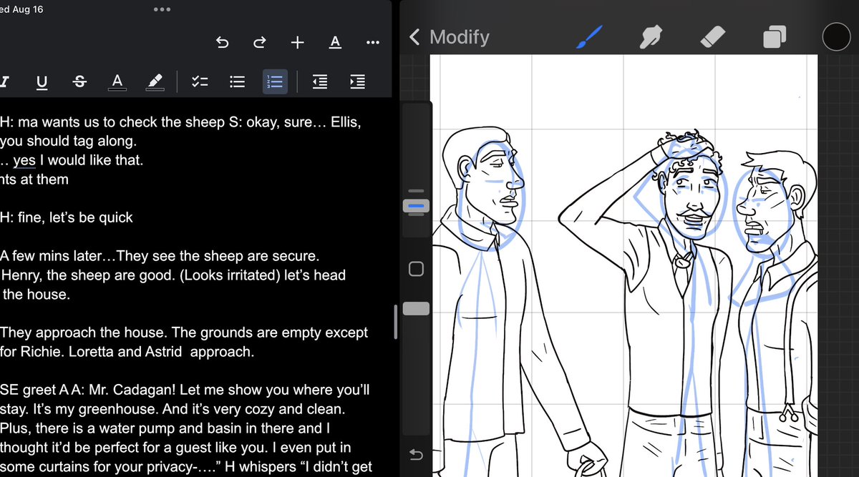Toggle strikethrough formatting
This screenshot has width=859, height=477.
click(79, 82)
